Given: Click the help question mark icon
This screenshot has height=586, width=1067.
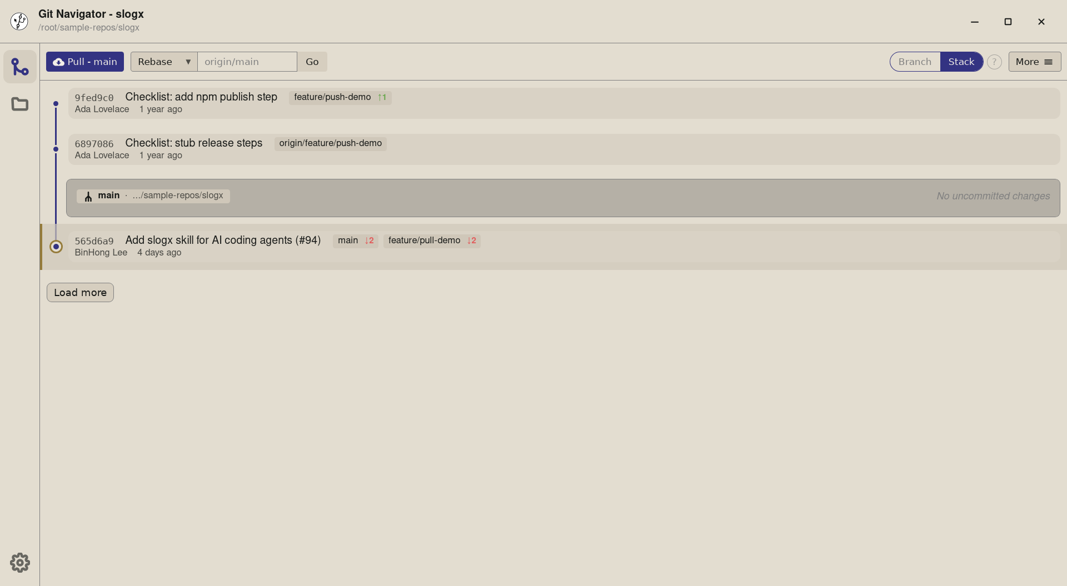Looking at the screenshot, I should [994, 62].
